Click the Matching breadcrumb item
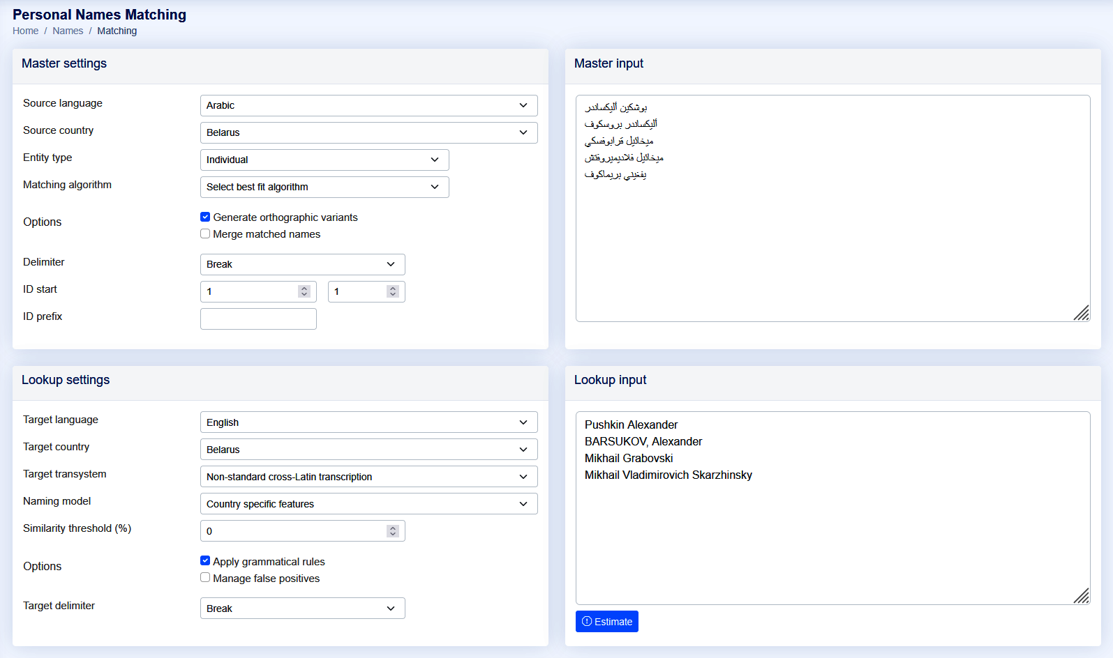 click(117, 31)
